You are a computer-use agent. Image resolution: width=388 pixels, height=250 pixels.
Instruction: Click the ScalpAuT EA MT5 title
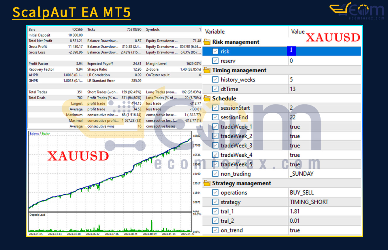[x=71, y=12]
